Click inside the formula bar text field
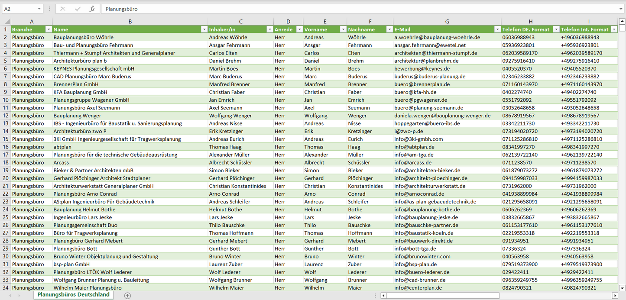Image resolution: width=626 pixels, height=300 pixels. pyautogui.click(x=347, y=9)
